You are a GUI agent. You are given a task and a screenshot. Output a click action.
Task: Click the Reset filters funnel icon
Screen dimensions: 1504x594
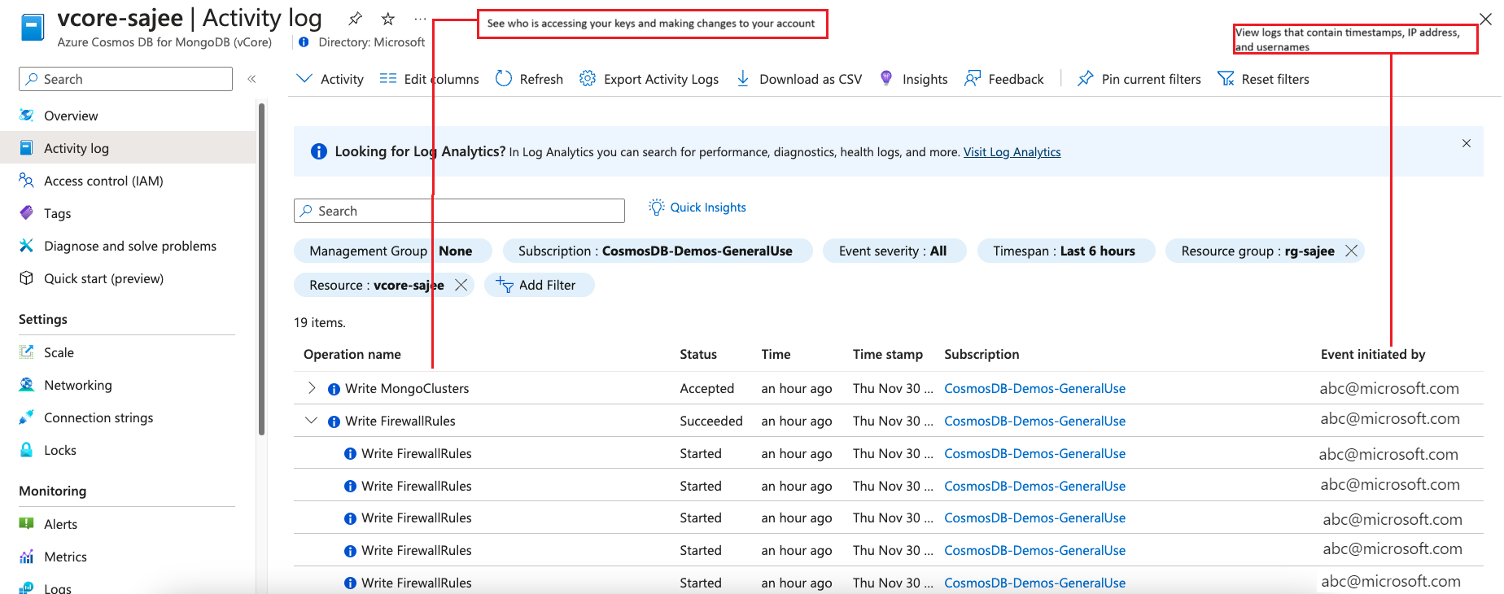1226,78
